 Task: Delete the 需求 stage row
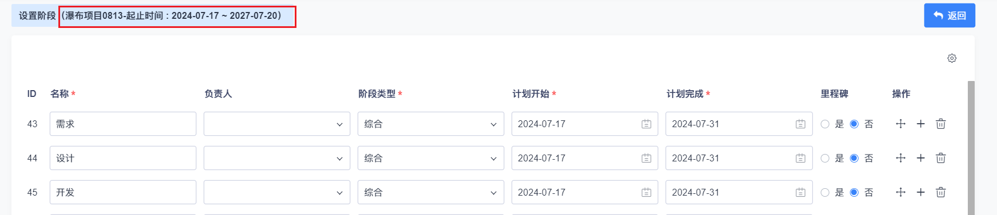pos(941,124)
